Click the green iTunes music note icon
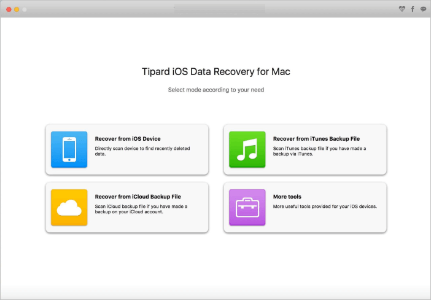 point(247,149)
